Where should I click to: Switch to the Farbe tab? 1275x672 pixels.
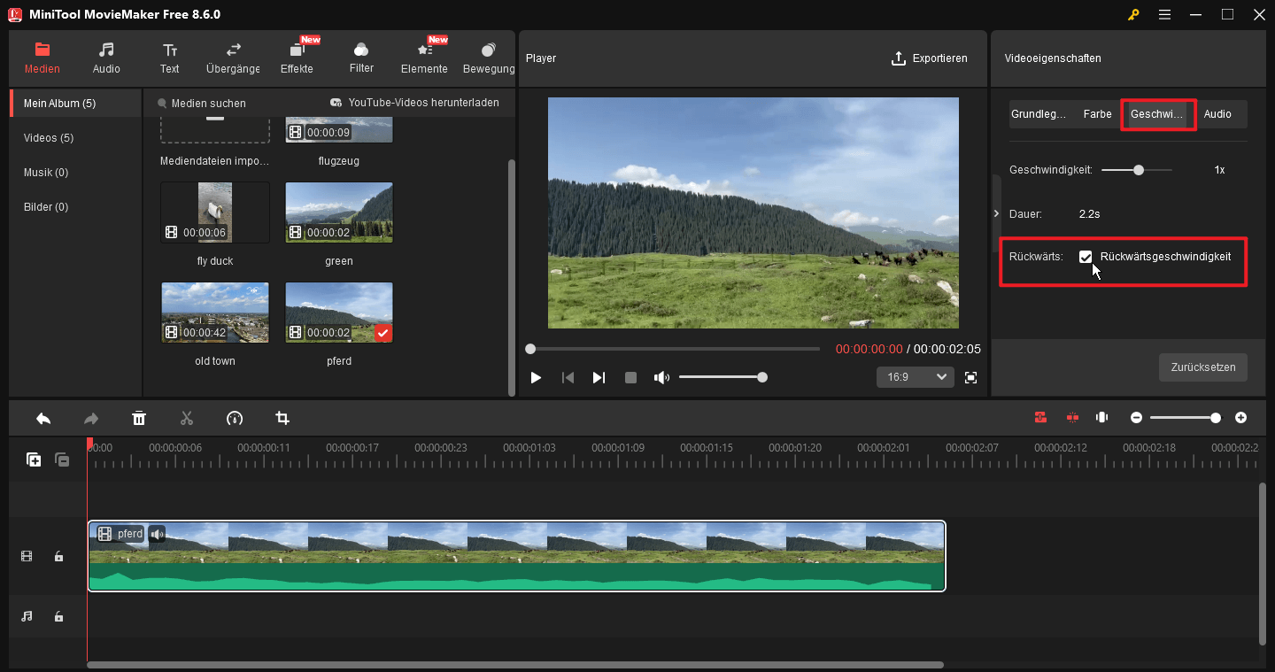click(x=1097, y=113)
